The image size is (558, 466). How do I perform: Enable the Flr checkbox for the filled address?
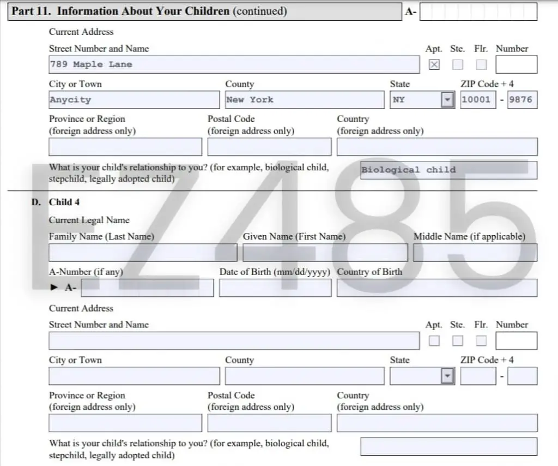point(481,64)
